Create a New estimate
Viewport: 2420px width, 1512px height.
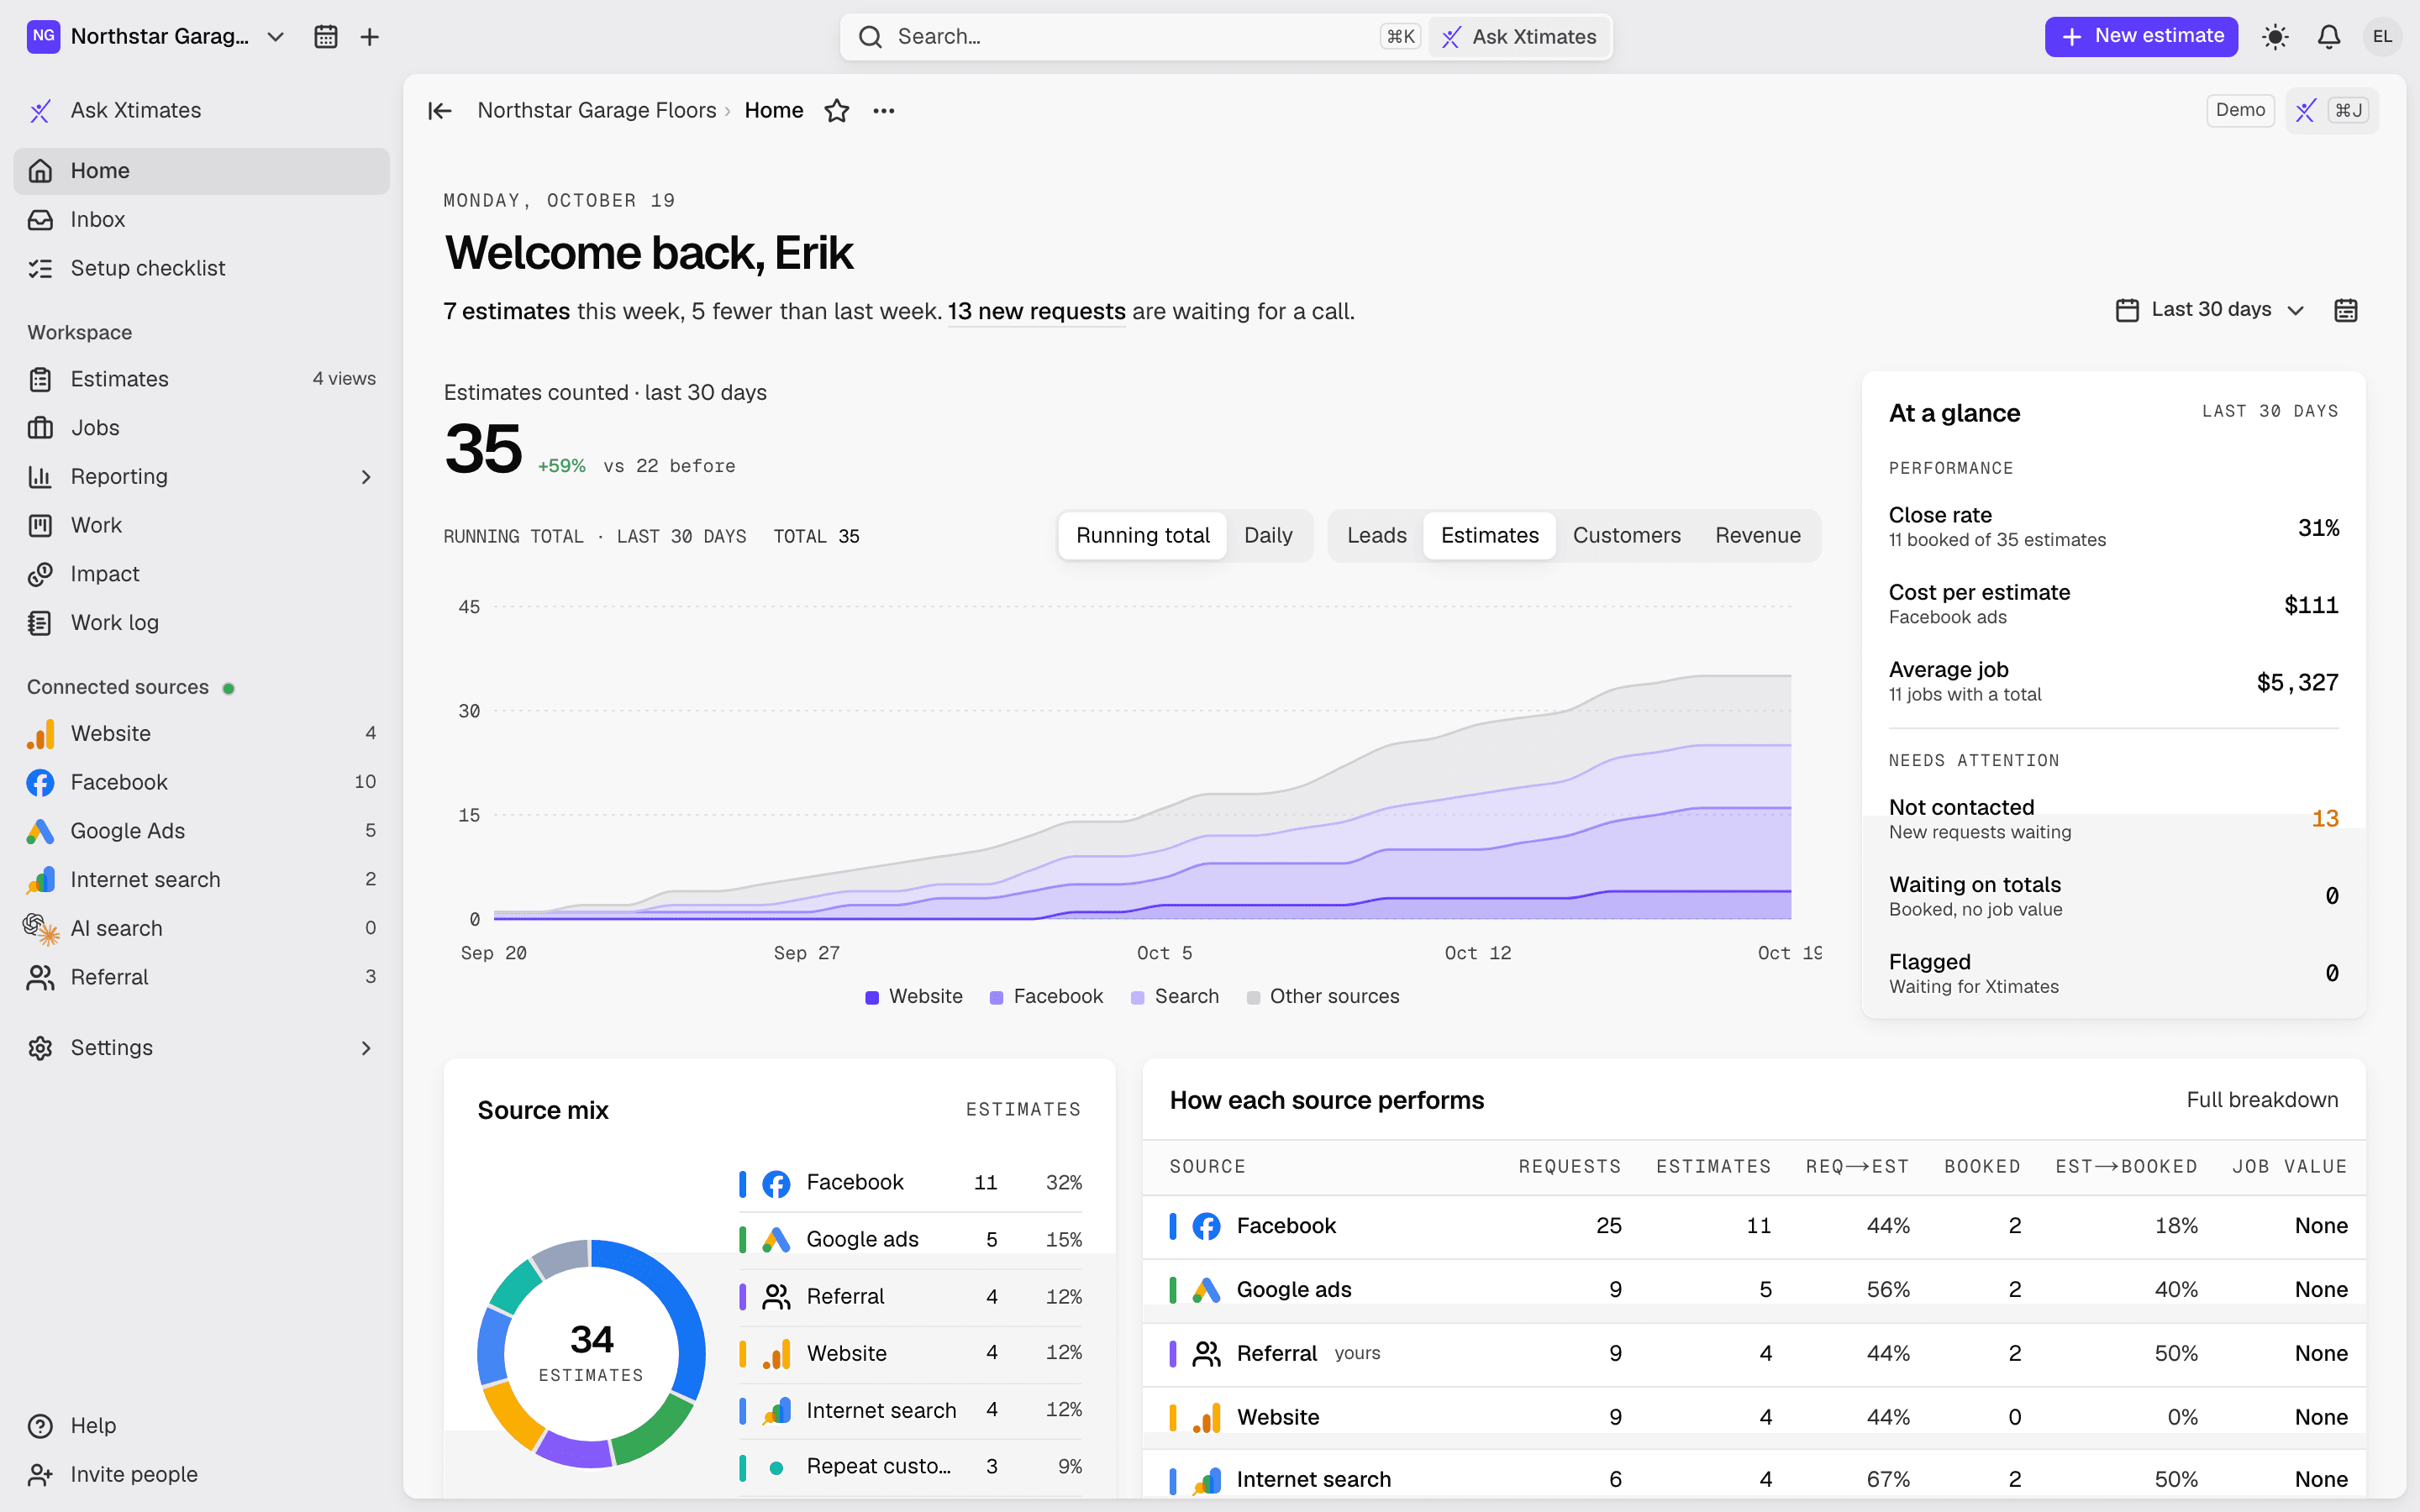[2141, 37]
